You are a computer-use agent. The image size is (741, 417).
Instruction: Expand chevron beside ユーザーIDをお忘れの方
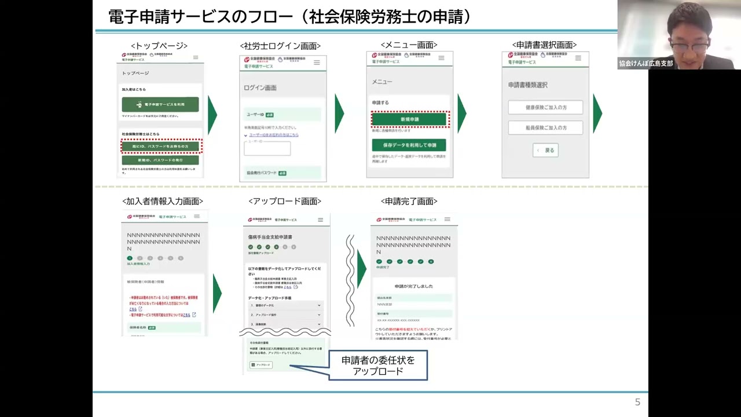(245, 135)
